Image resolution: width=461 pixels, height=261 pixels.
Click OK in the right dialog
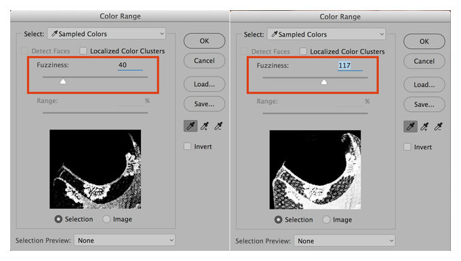click(x=424, y=41)
